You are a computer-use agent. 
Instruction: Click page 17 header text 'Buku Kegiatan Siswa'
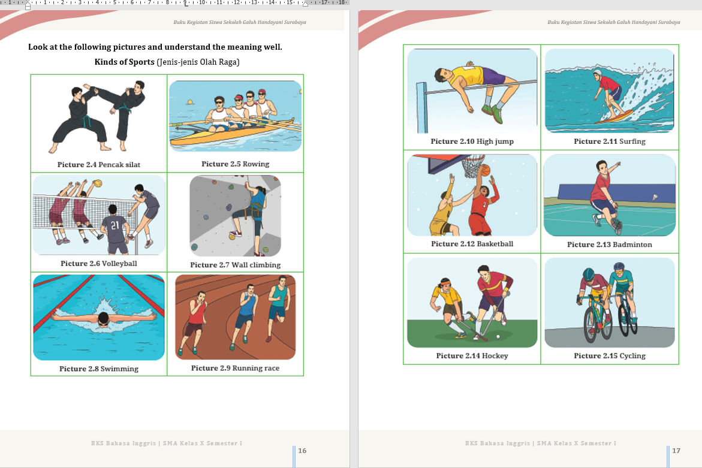point(614,22)
